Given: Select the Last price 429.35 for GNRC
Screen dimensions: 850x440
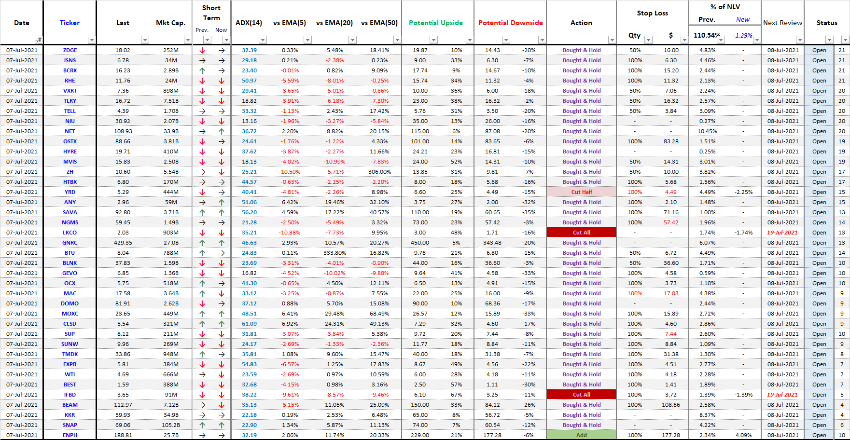Looking at the screenshot, I should 123,243.
